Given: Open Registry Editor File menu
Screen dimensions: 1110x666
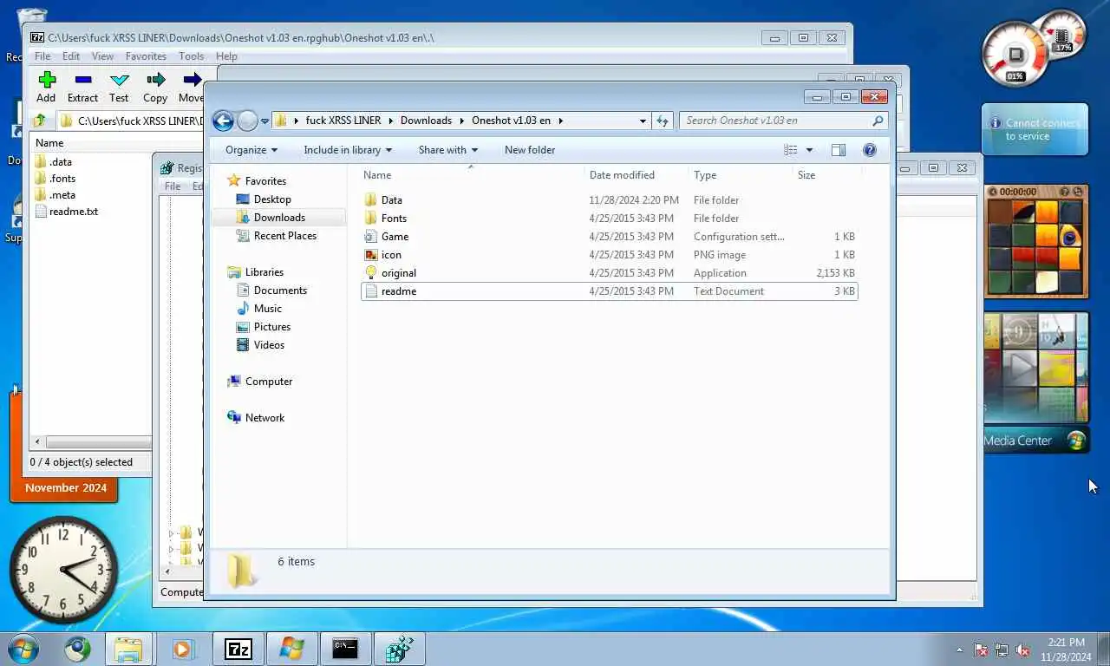Looking at the screenshot, I should pyautogui.click(x=173, y=186).
